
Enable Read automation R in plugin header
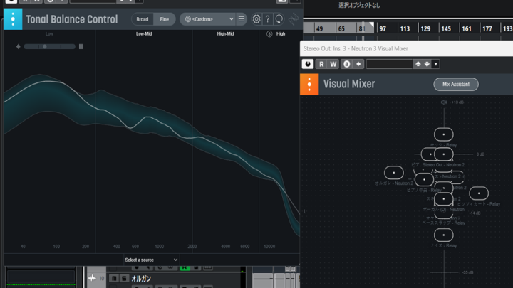(321, 64)
